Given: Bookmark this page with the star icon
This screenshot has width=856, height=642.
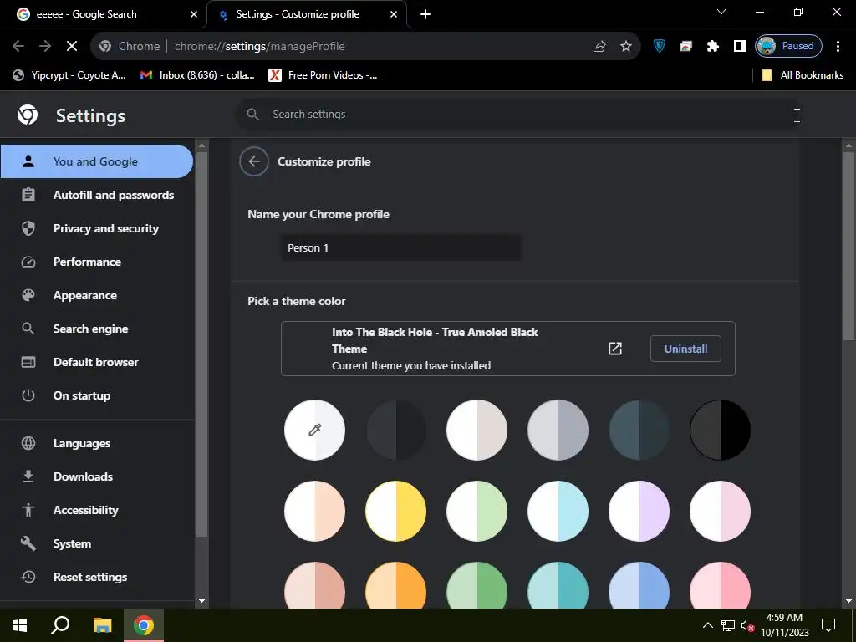Looking at the screenshot, I should pyautogui.click(x=626, y=47).
